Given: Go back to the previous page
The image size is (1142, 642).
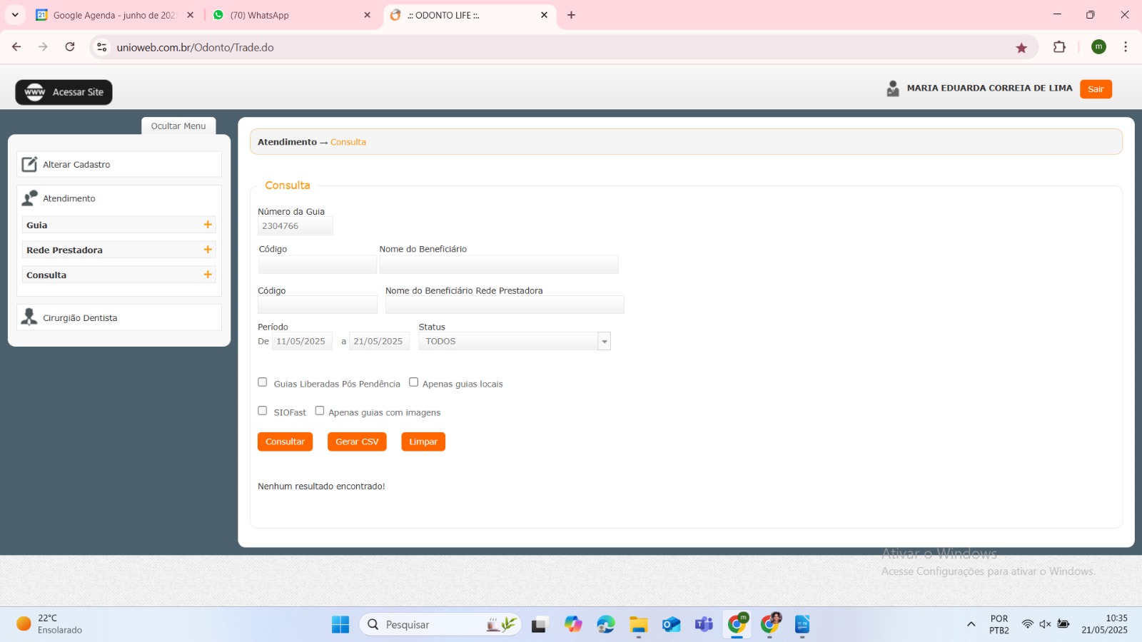Looking at the screenshot, I should 16,47.
